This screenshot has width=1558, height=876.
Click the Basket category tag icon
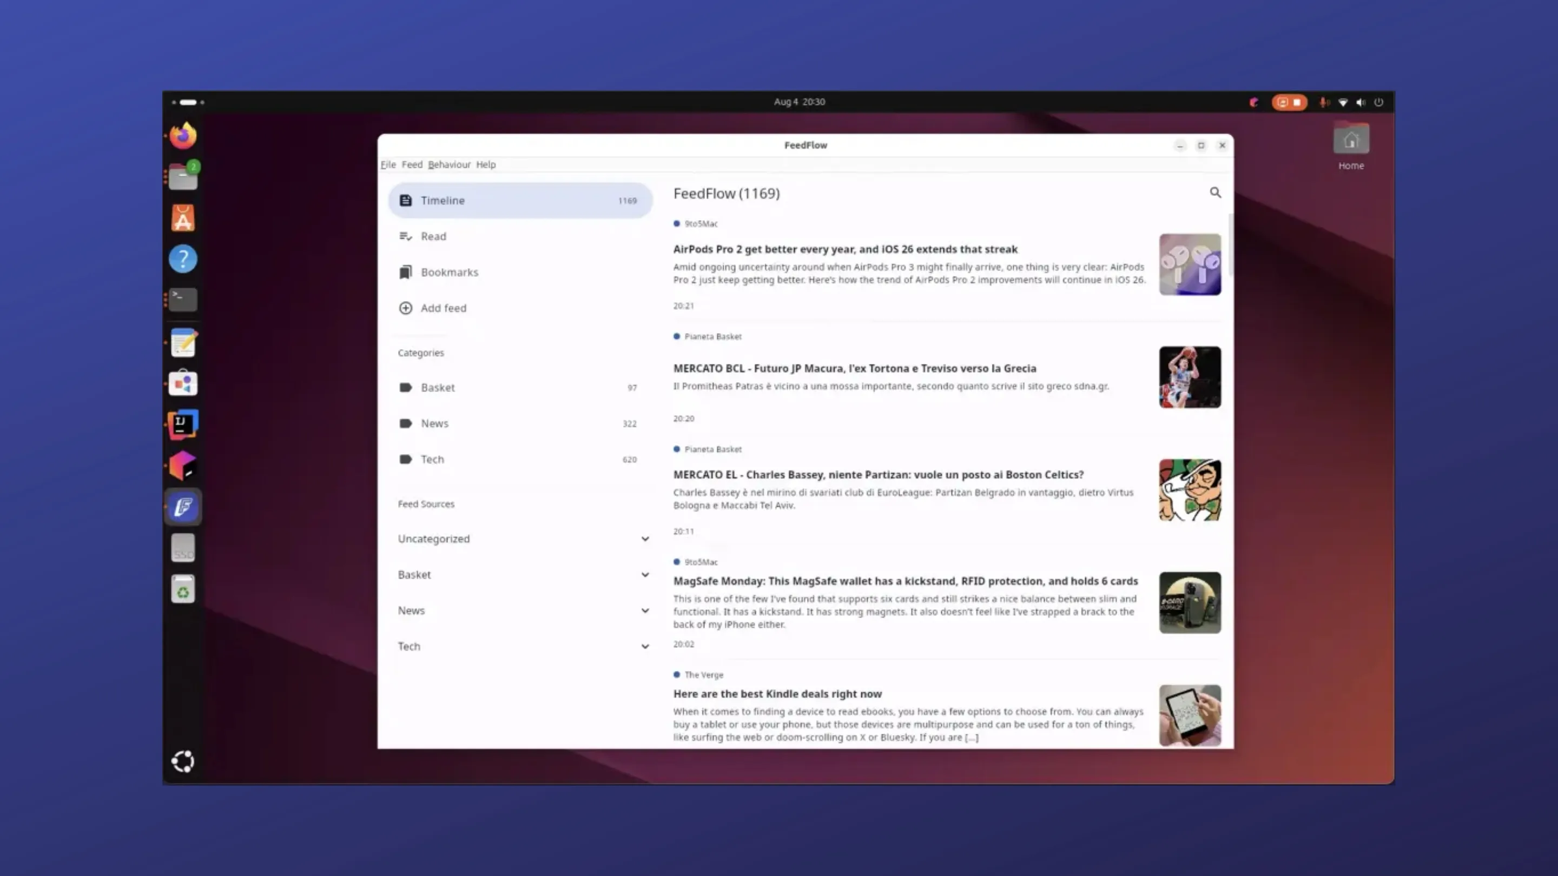(x=405, y=388)
